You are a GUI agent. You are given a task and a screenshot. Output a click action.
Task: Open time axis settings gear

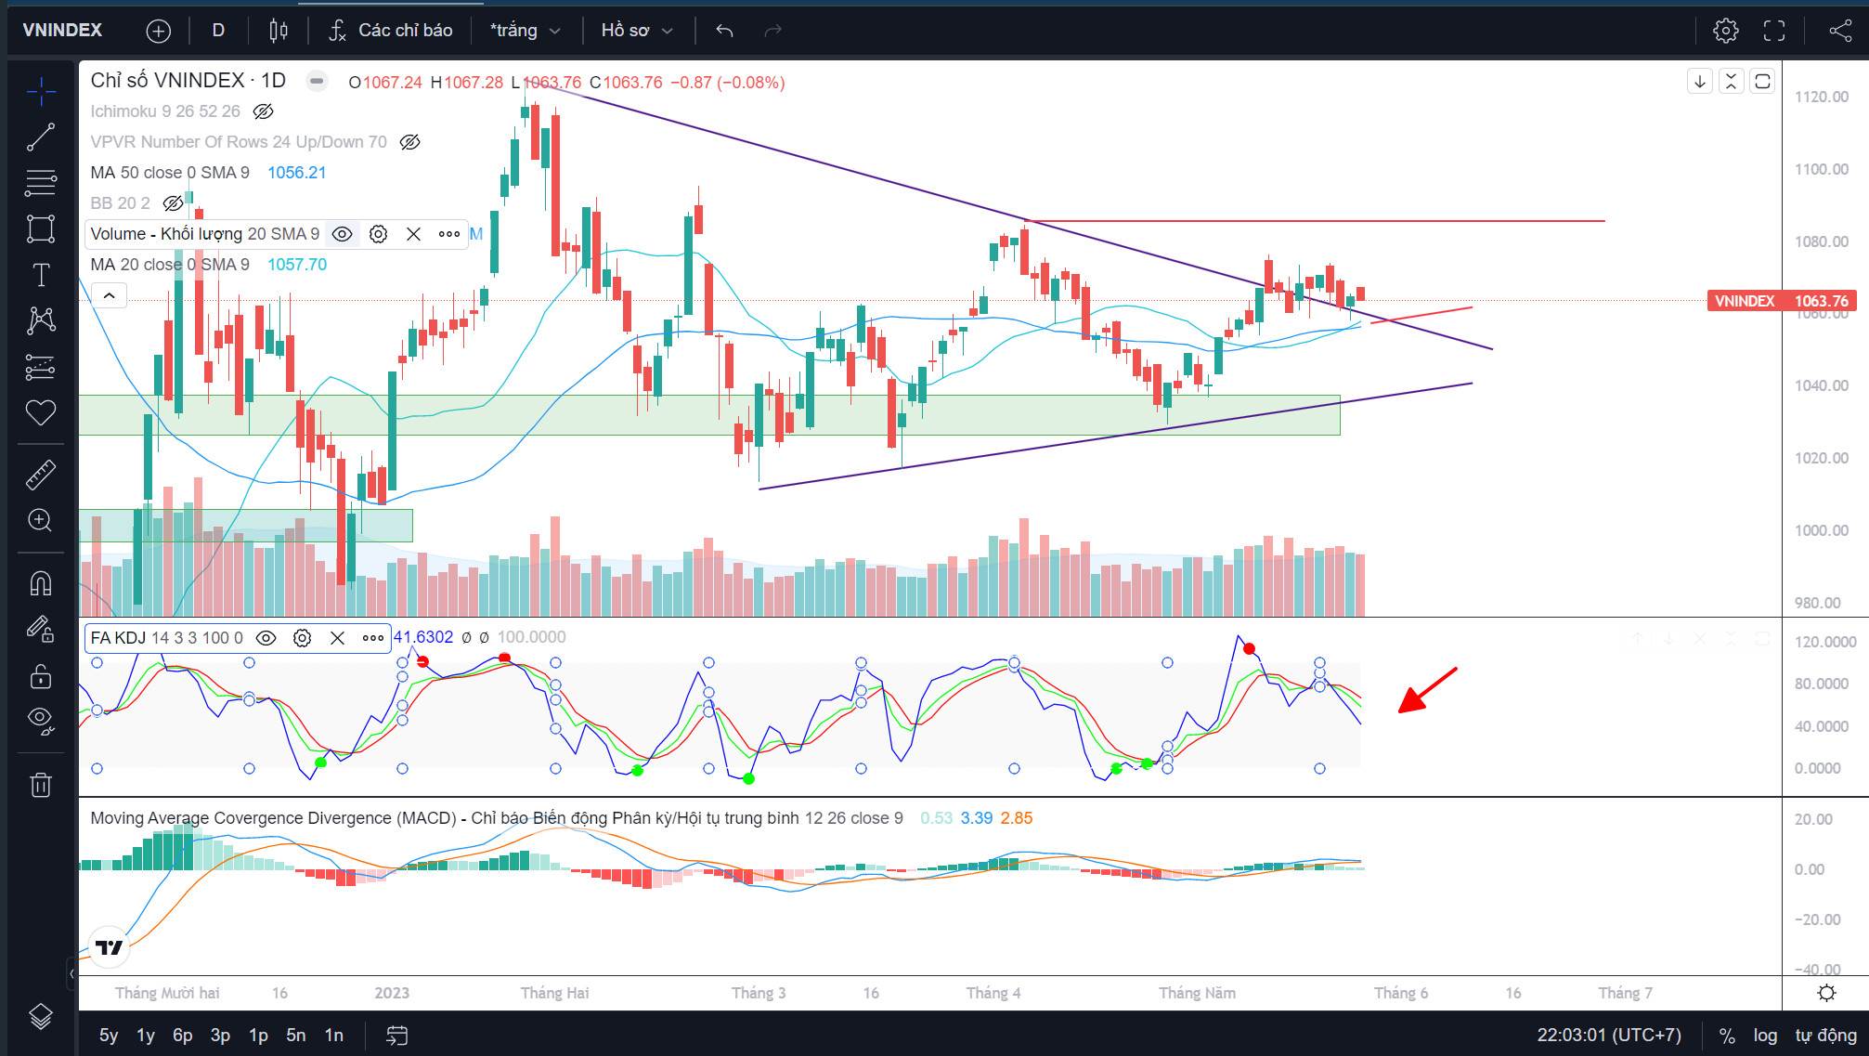(x=1826, y=993)
